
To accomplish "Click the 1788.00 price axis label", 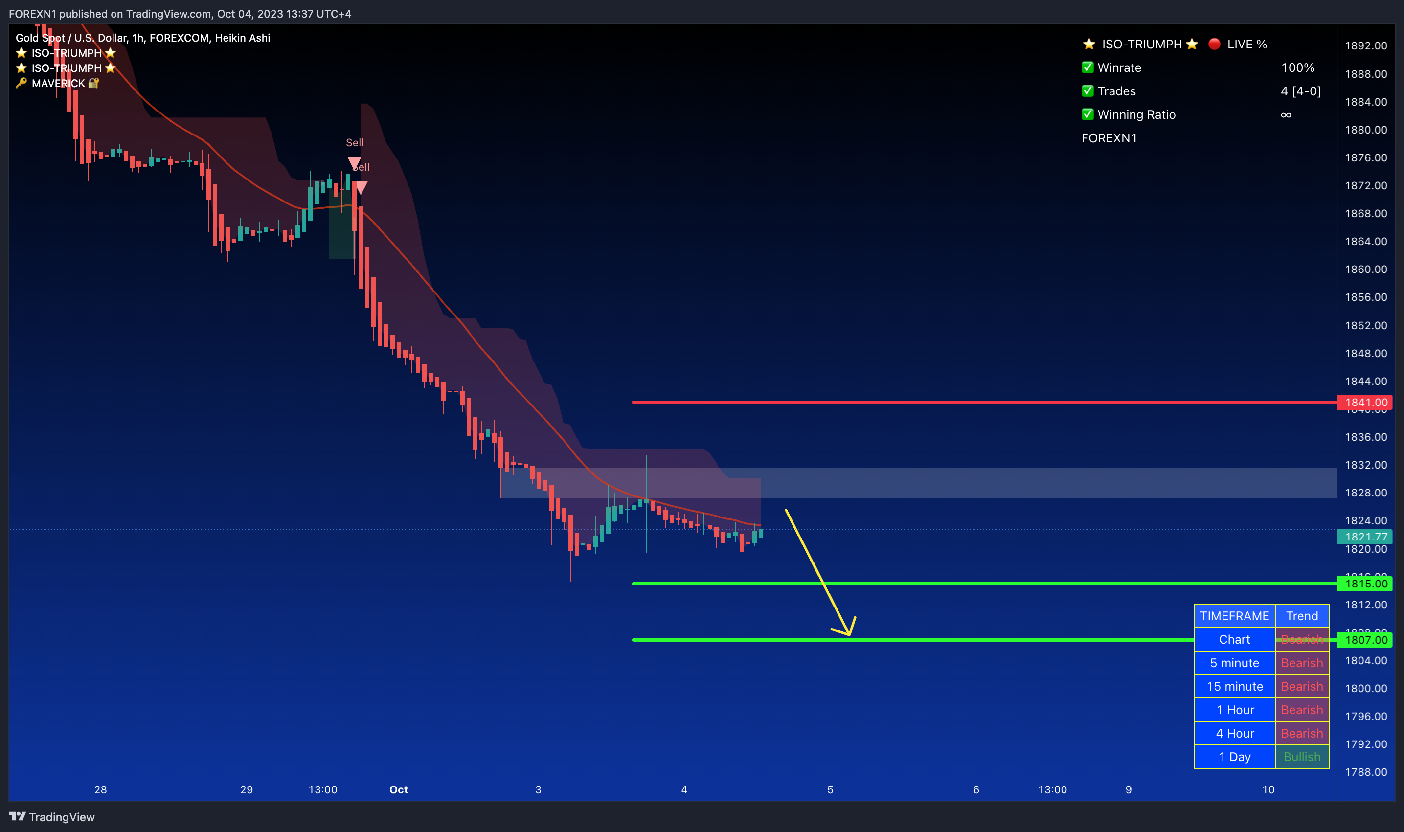I will tap(1366, 772).
